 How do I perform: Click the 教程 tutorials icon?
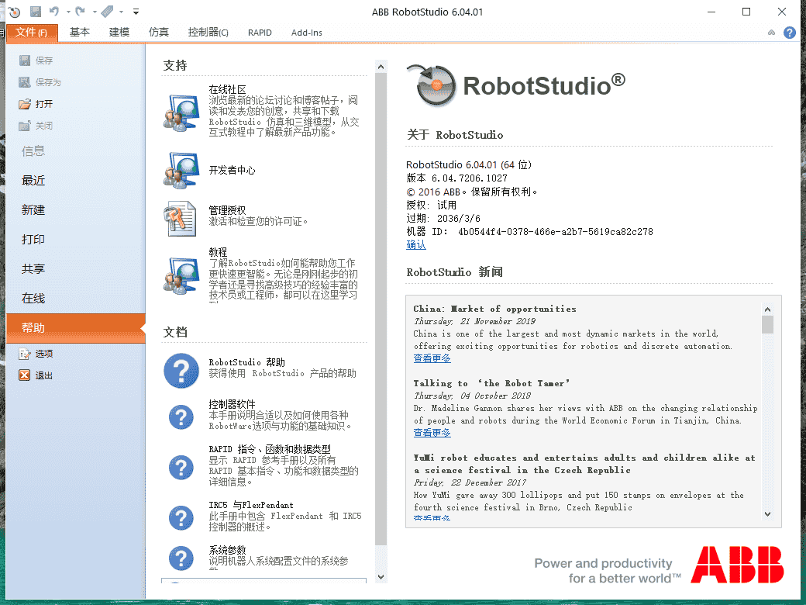click(x=180, y=273)
